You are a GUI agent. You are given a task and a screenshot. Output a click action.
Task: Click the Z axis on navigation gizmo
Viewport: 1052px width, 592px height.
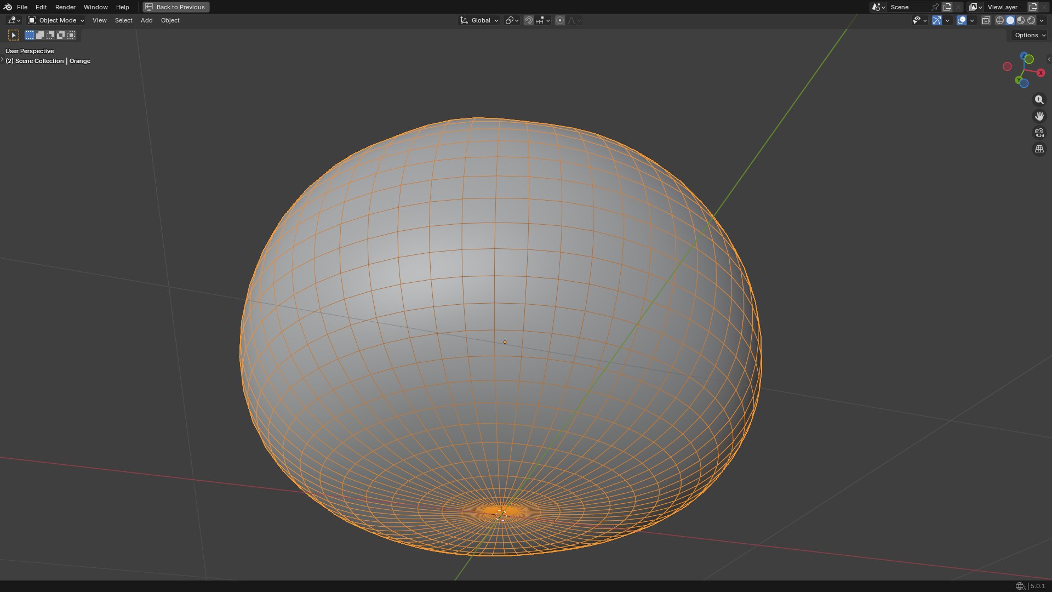pos(1023,56)
